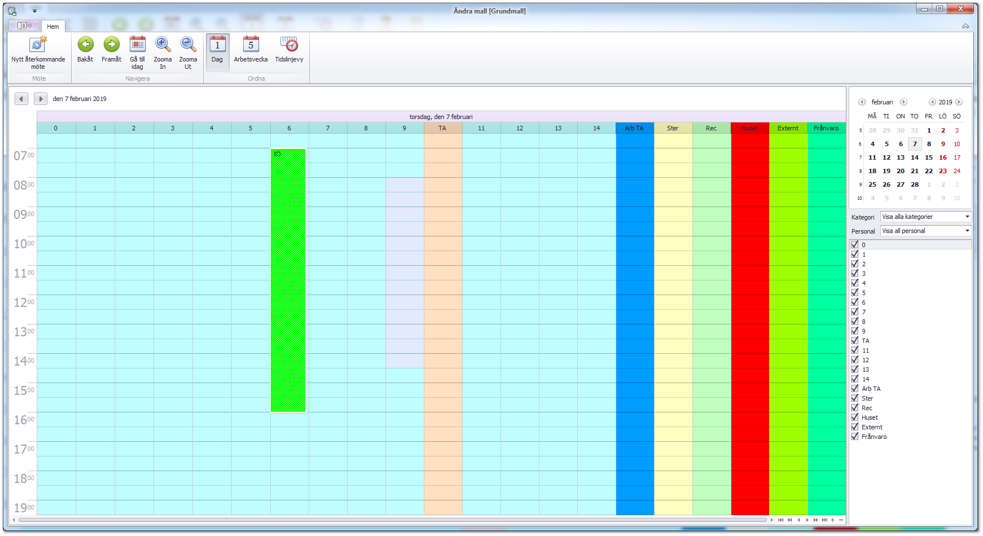Zoom in using Zooma In magnifier
983x536 pixels.
[x=163, y=45]
